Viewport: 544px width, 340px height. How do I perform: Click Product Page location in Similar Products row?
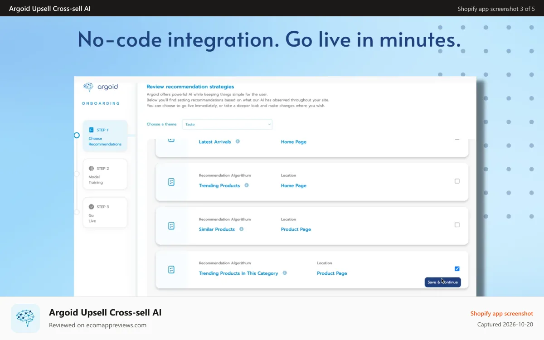pyautogui.click(x=296, y=229)
